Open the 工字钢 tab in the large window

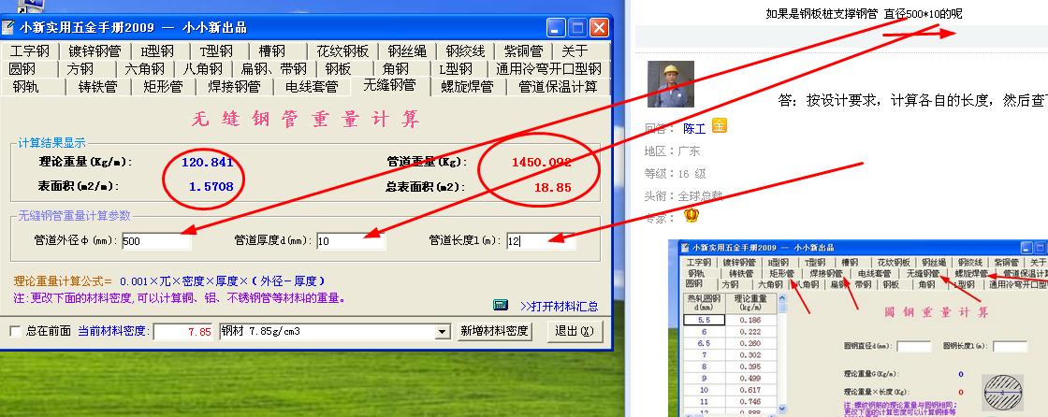29,51
